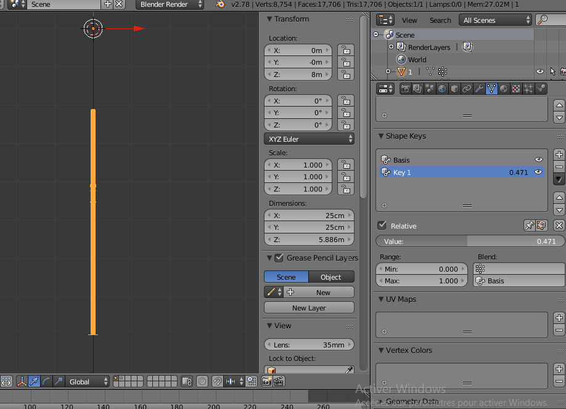
Task: Open the XYZ Euler rotation mode dropdown
Action: coord(309,139)
